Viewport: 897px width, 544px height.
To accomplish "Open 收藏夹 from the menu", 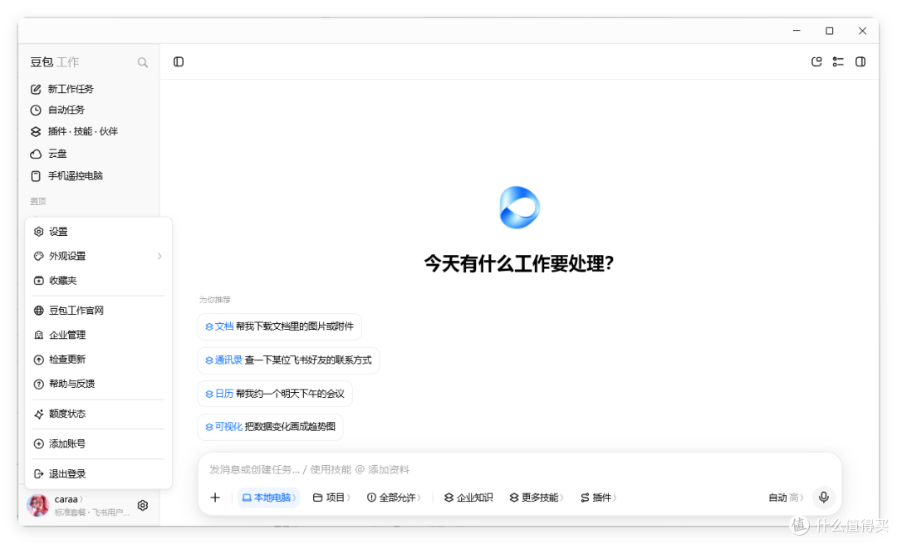I will click(x=98, y=281).
